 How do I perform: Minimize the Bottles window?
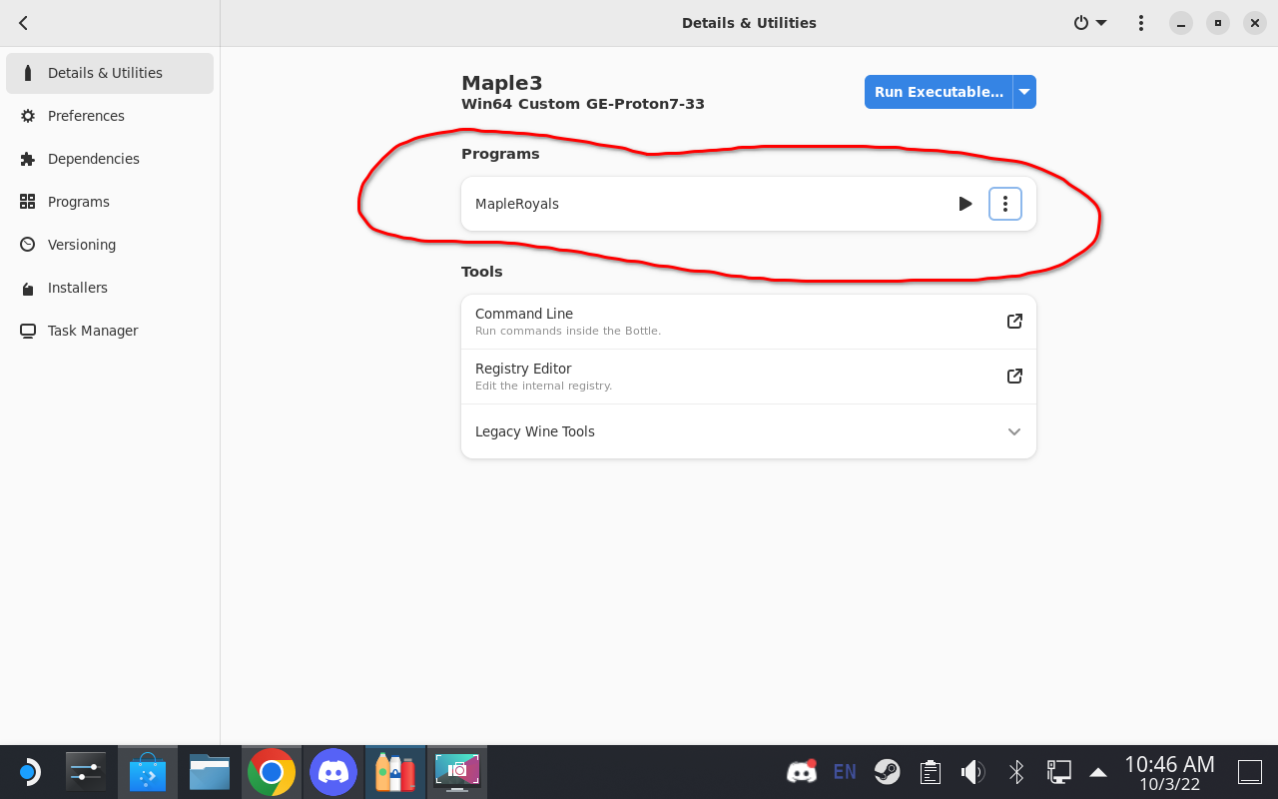(x=1180, y=23)
